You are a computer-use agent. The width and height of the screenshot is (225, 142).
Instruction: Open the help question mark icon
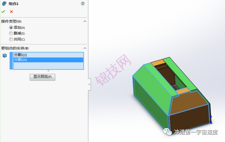(x=83, y=4)
